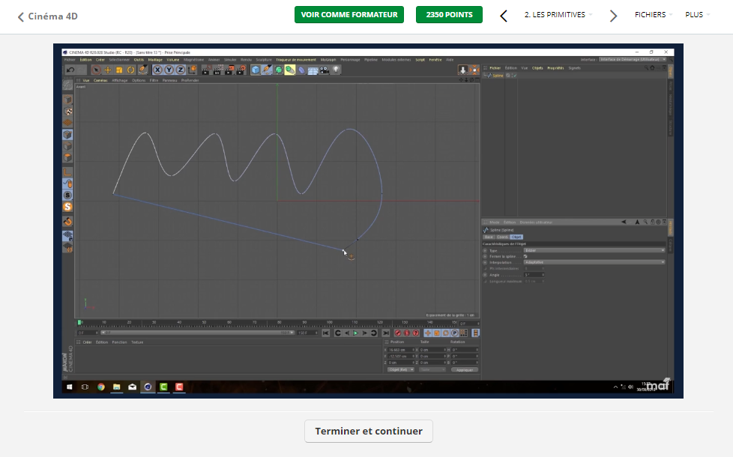Toggle the Fermer la spline checkbox

coord(525,256)
